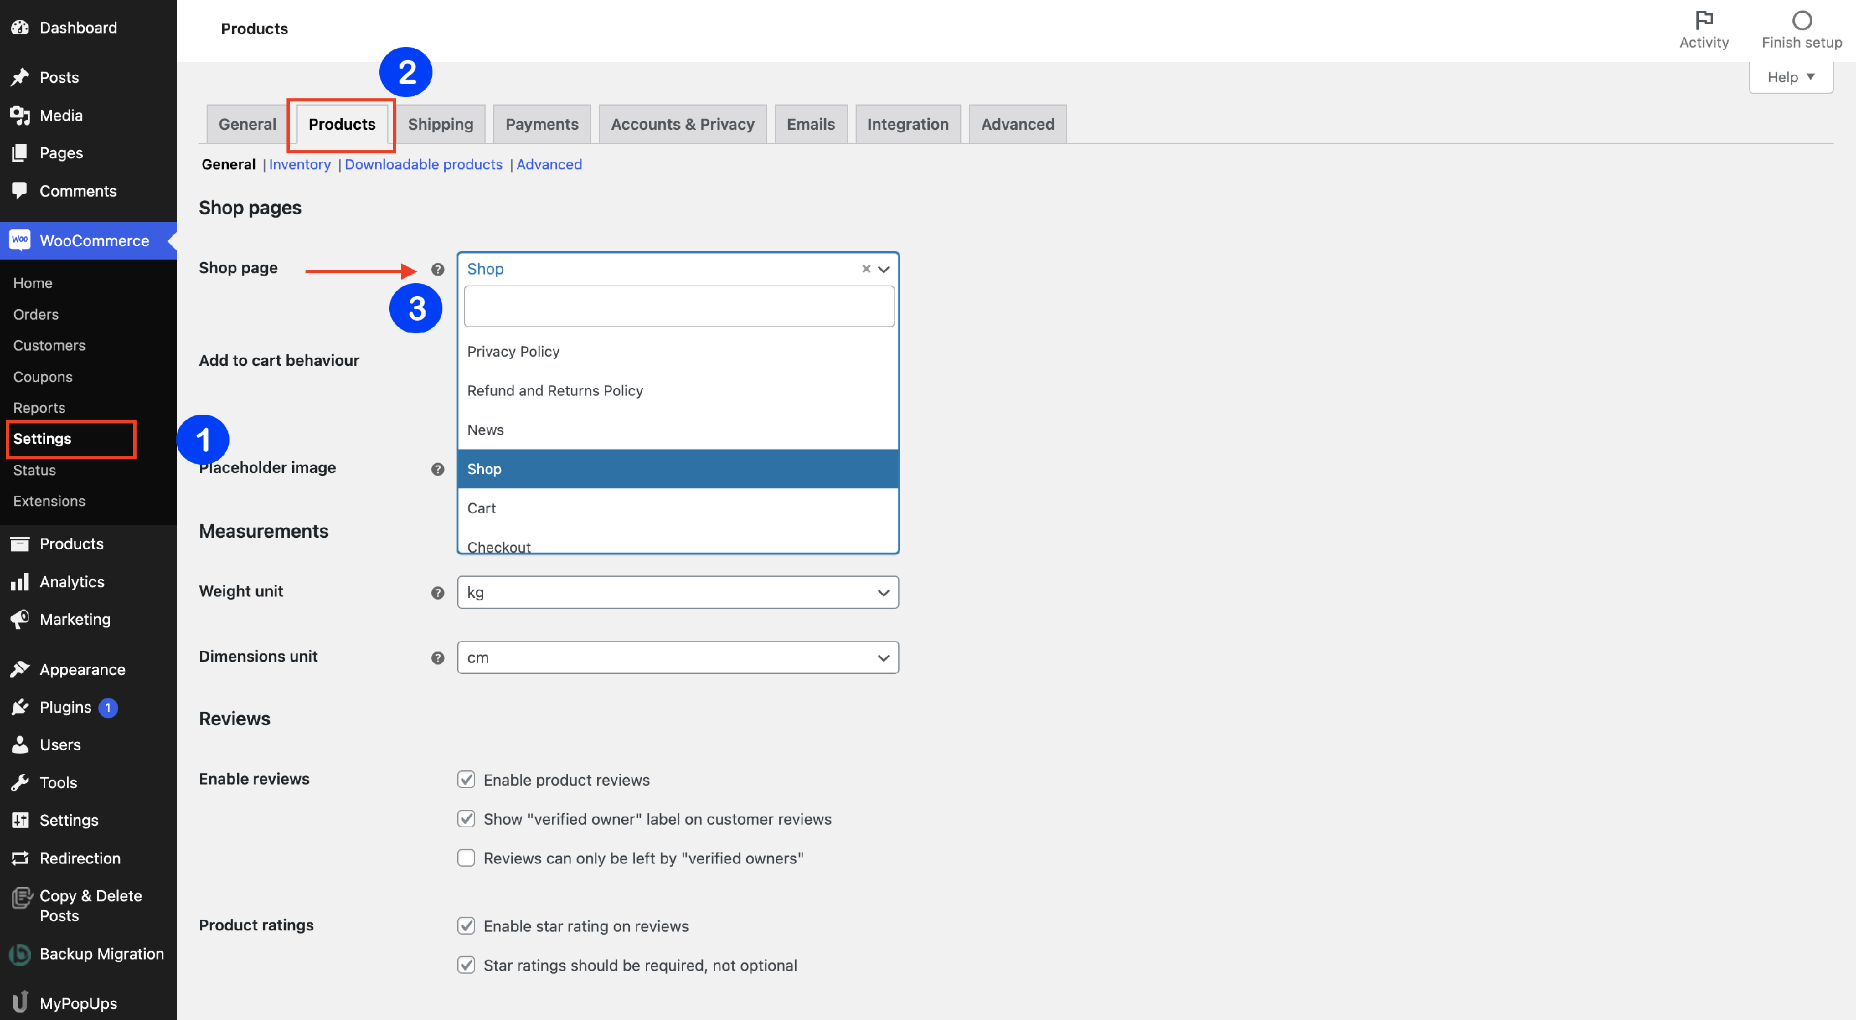Click the Finish setup circle icon
The width and height of the screenshot is (1856, 1020).
pos(1801,19)
